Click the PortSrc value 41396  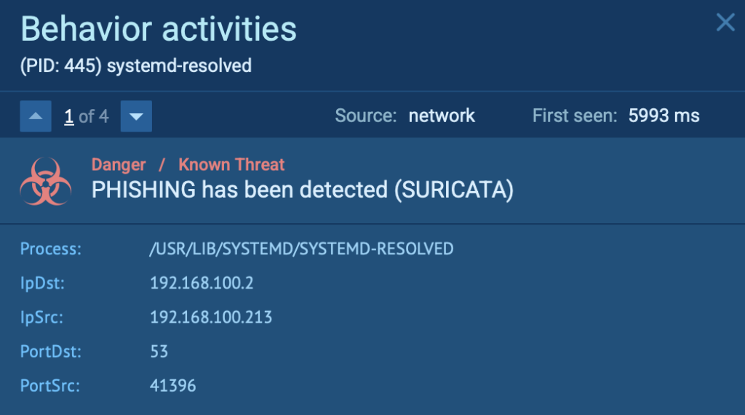(173, 385)
